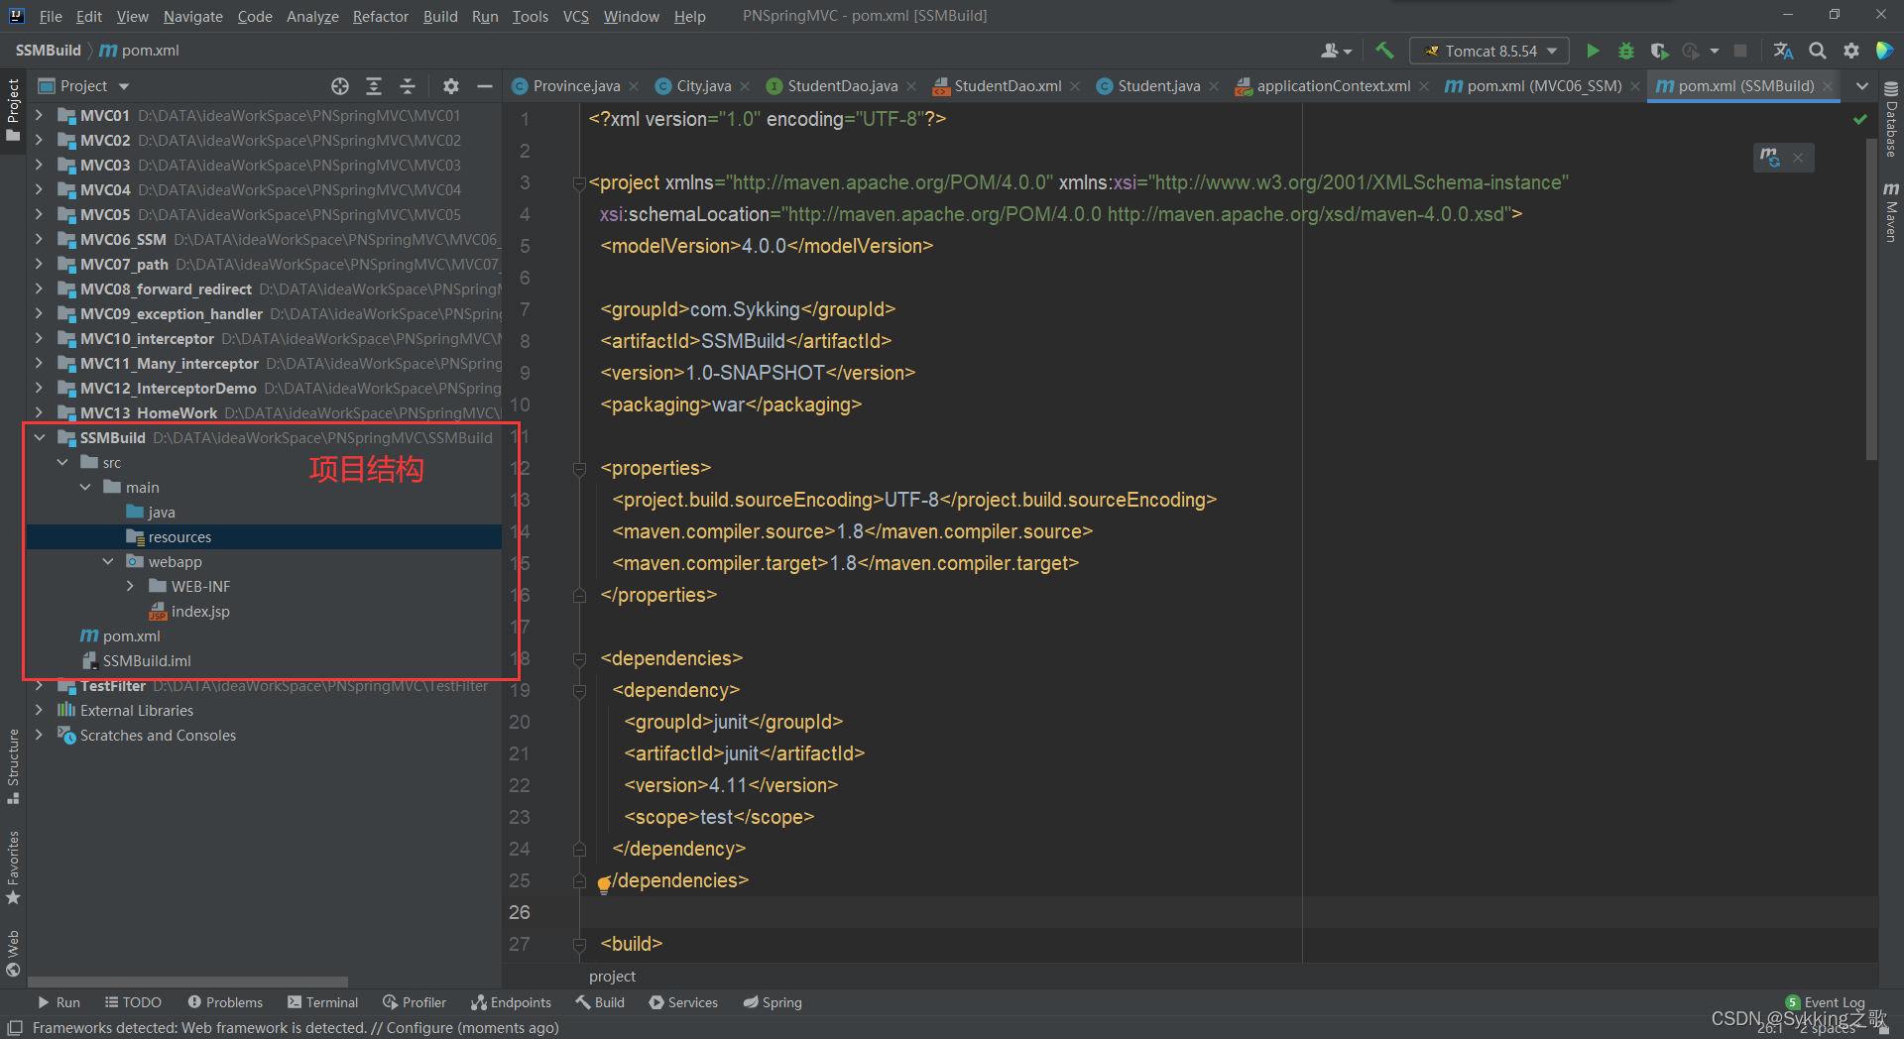Collapse the src folder
Image resolution: width=1904 pixels, height=1039 pixels.
point(62,462)
